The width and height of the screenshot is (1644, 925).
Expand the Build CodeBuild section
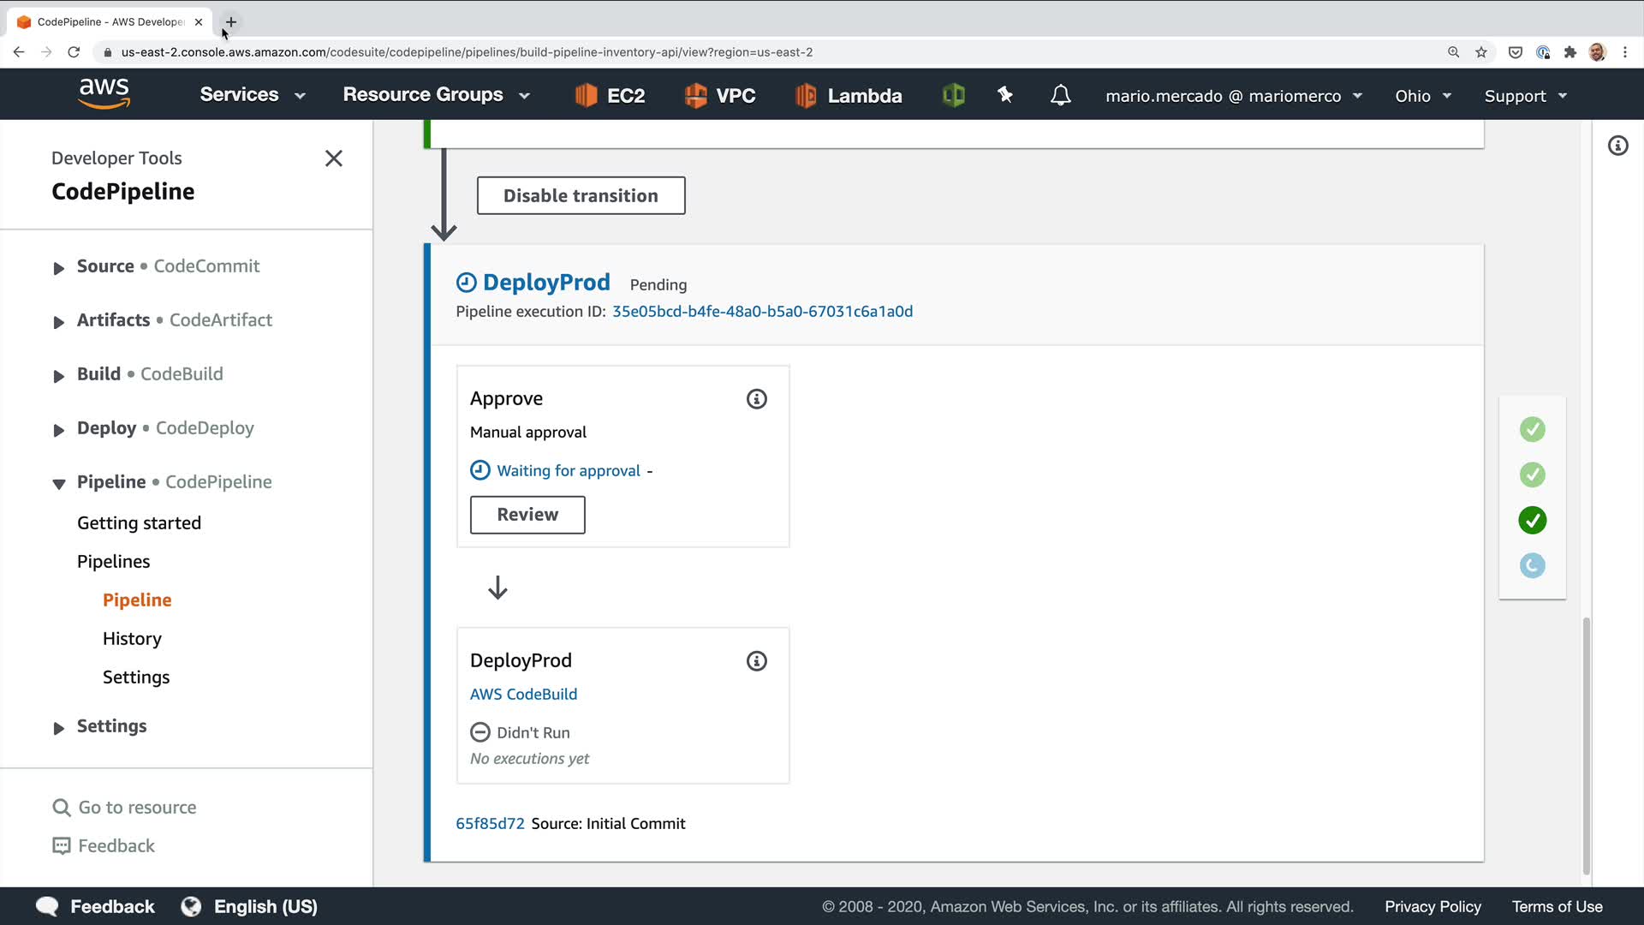(58, 376)
